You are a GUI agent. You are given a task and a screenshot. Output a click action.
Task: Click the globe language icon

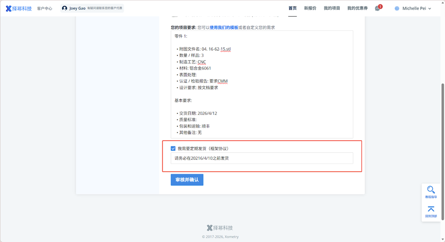point(397,8)
